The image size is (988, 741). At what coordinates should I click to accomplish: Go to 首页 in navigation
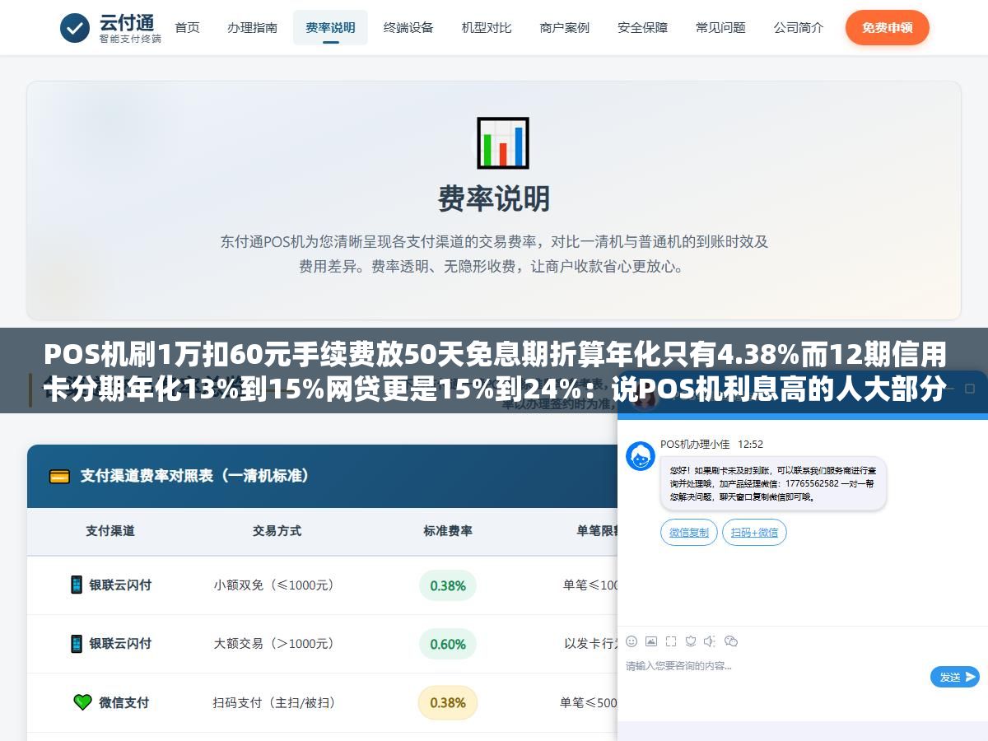(187, 27)
